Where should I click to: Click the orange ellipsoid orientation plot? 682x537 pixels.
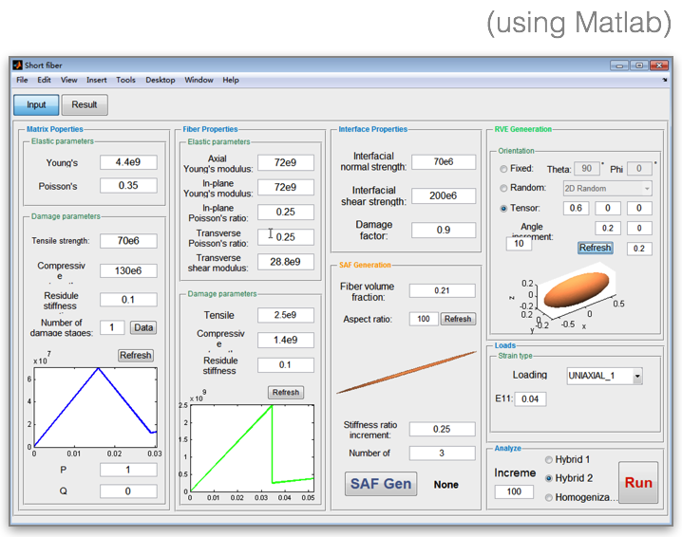(x=577, y=292)
